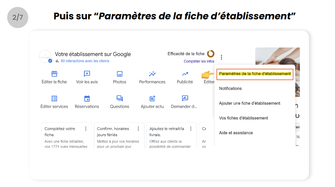Screen dimensions: 335x187
Task: Open the Questions chat bubble icon
Action: 120,98
